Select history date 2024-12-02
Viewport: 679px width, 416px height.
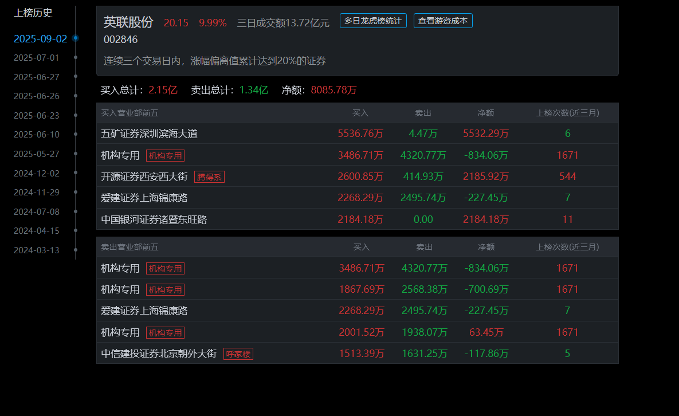point(36,173)
